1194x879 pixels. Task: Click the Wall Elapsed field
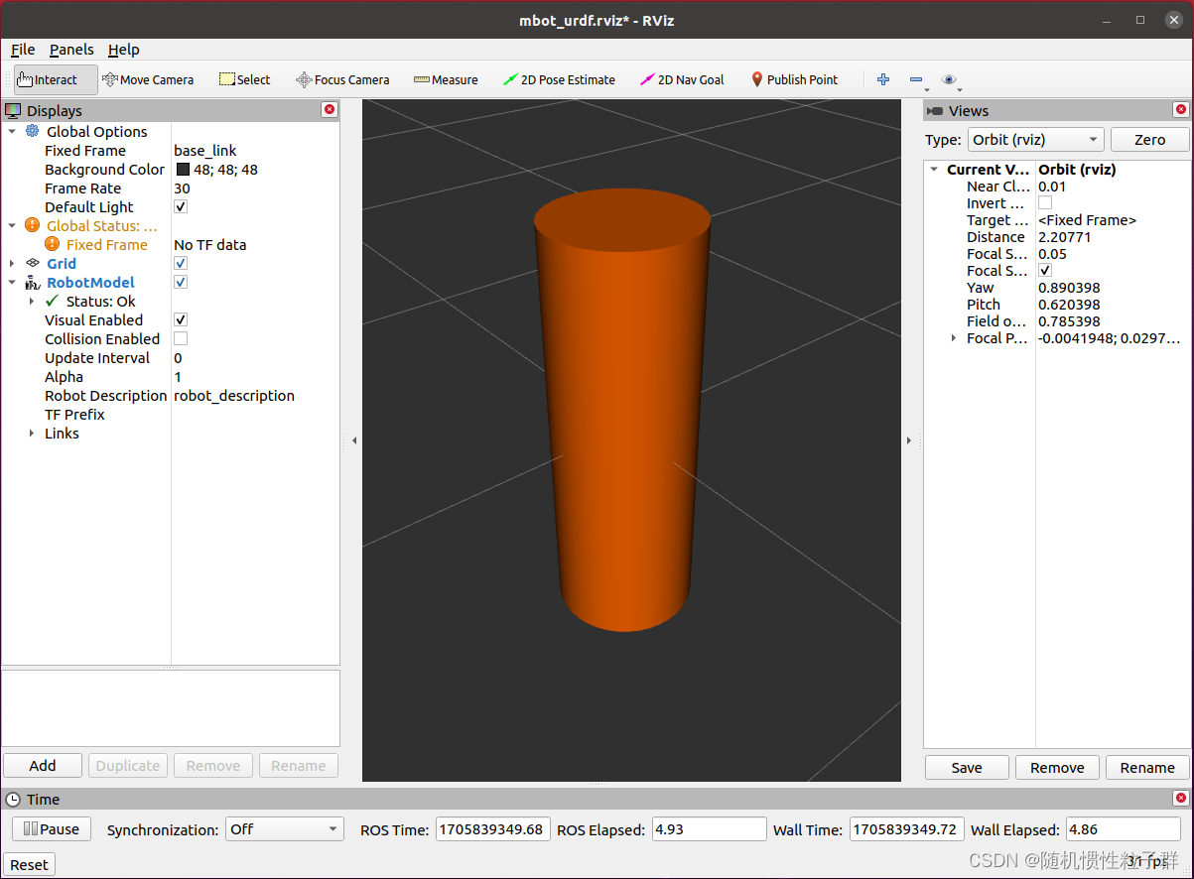[1123, 829]
